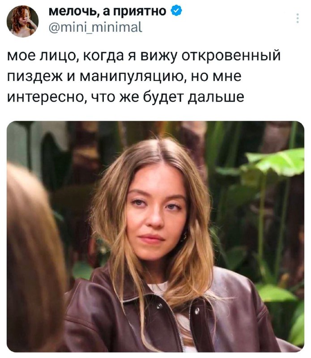This screenshot has height=358, width=311.
Task: Open the author's round profile avatar
Action: [22, 21]
